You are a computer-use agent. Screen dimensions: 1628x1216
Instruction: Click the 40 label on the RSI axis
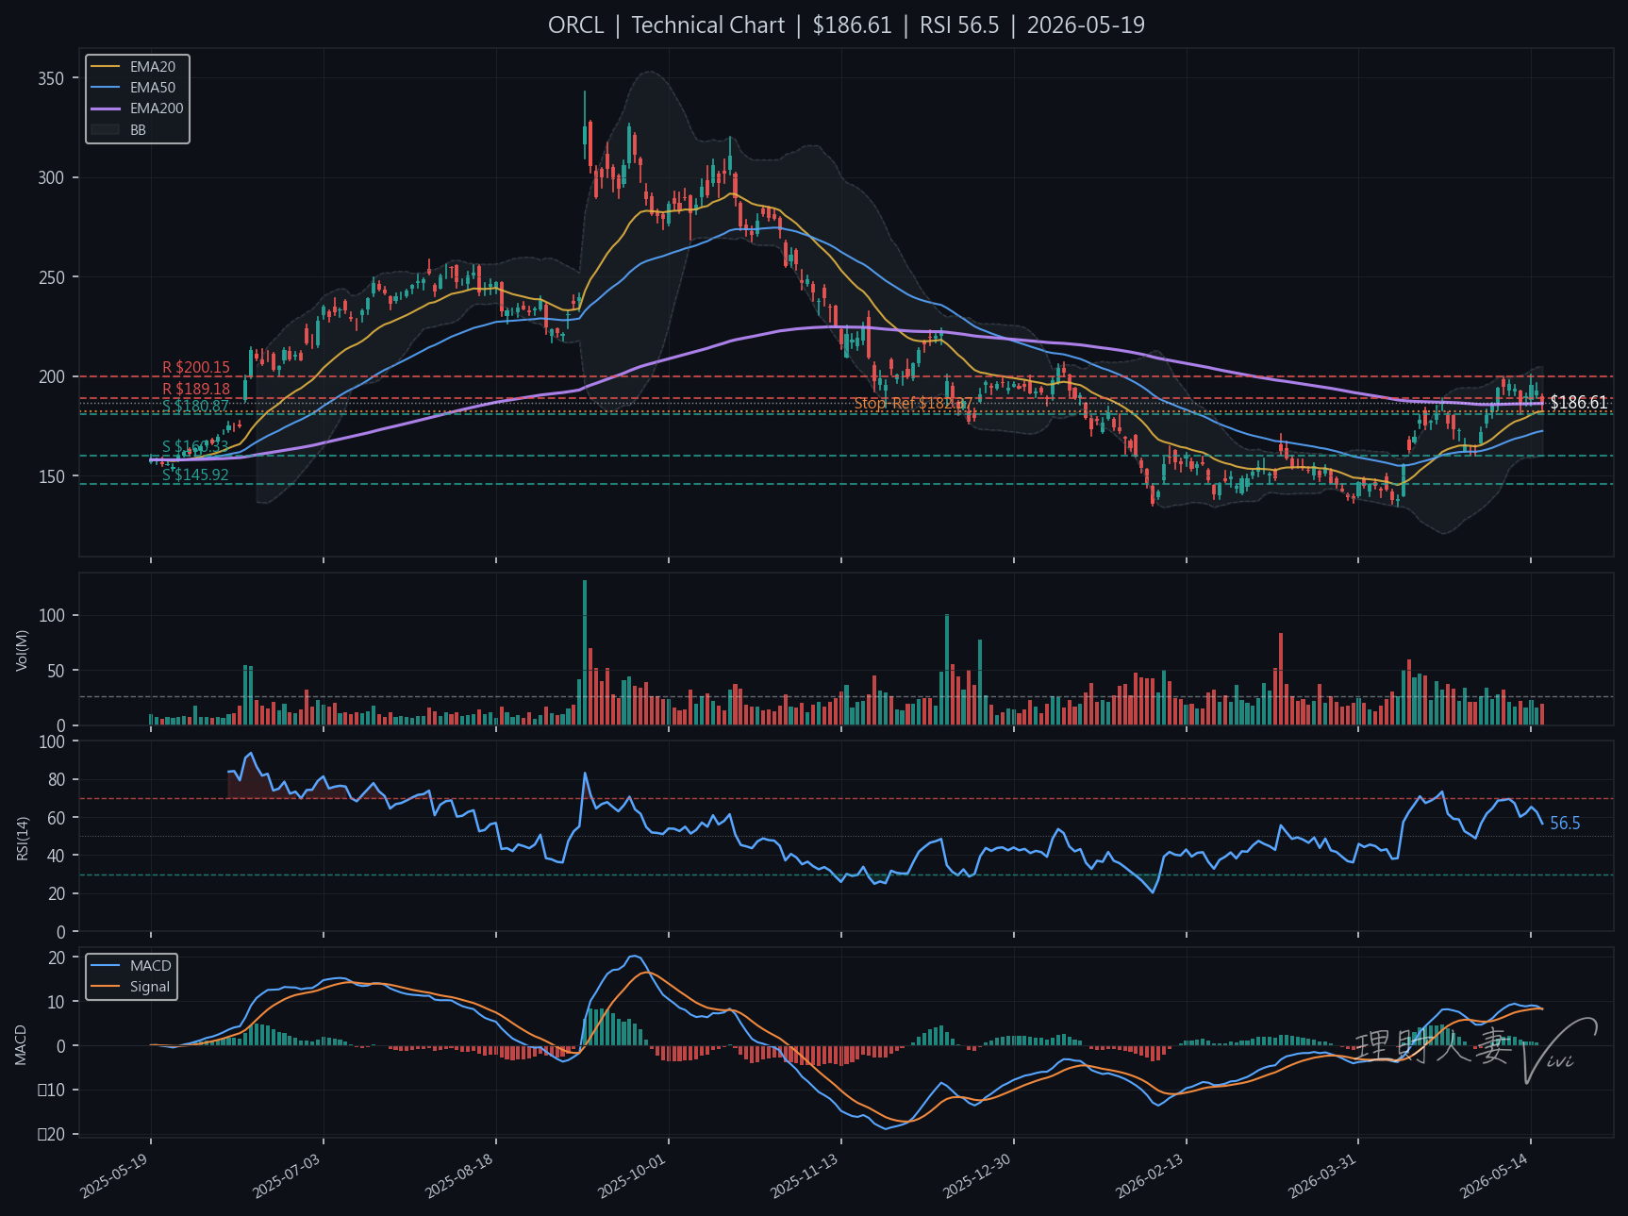pyautogui.click(x=56, y=856)
